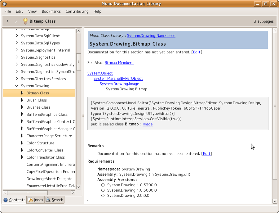279x213 pixels.
Task: Follow the Bitmap Members link
Action: pos(119,62)
